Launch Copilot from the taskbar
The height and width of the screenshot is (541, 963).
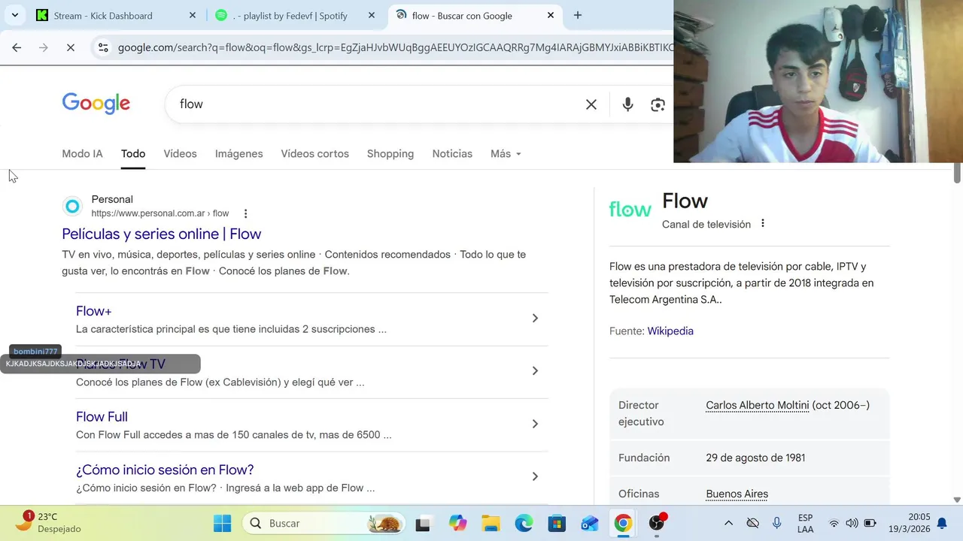coord(457,523)
